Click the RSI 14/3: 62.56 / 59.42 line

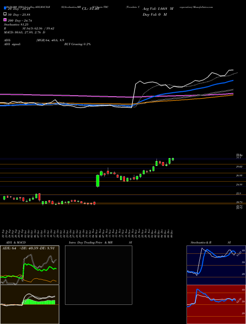tap(29, 28)
